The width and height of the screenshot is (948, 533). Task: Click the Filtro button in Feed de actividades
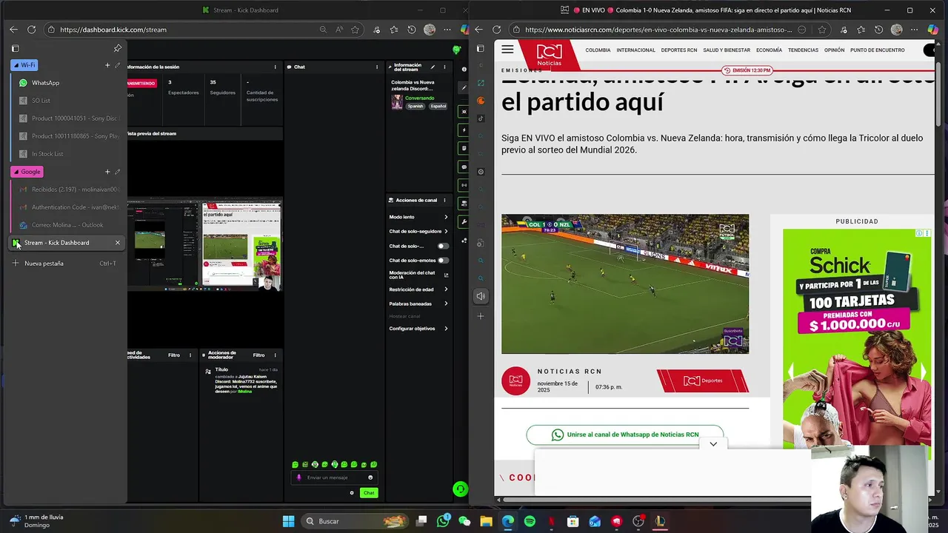(174, 355)
